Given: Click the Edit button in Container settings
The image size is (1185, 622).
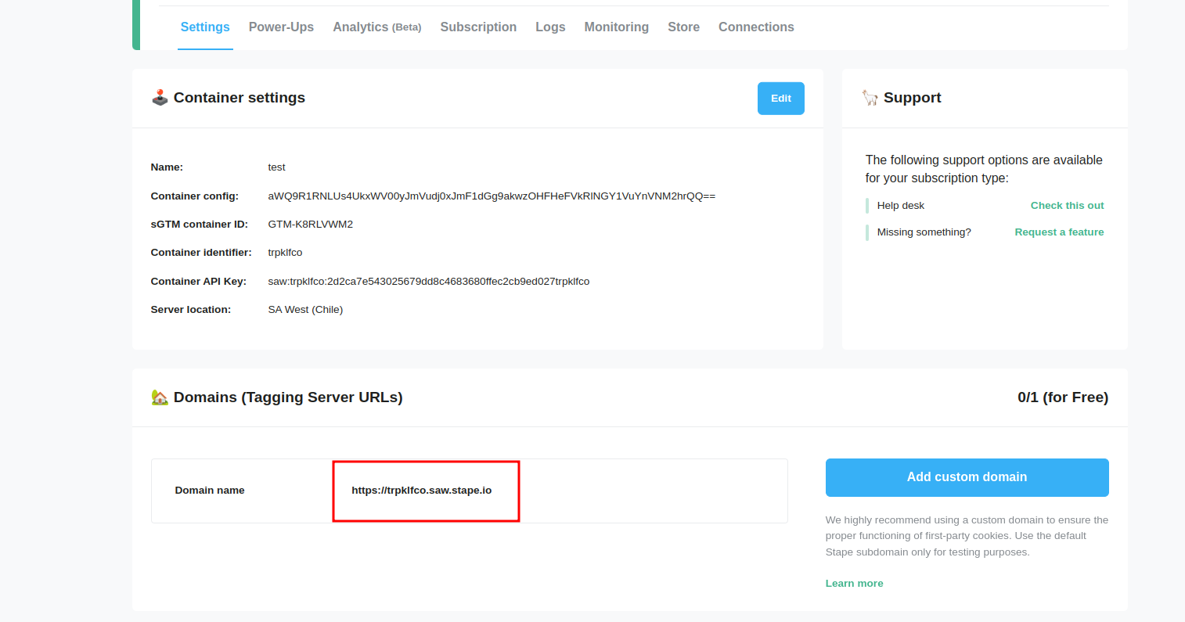Looking at the screenshot, I should coord(780,98).
